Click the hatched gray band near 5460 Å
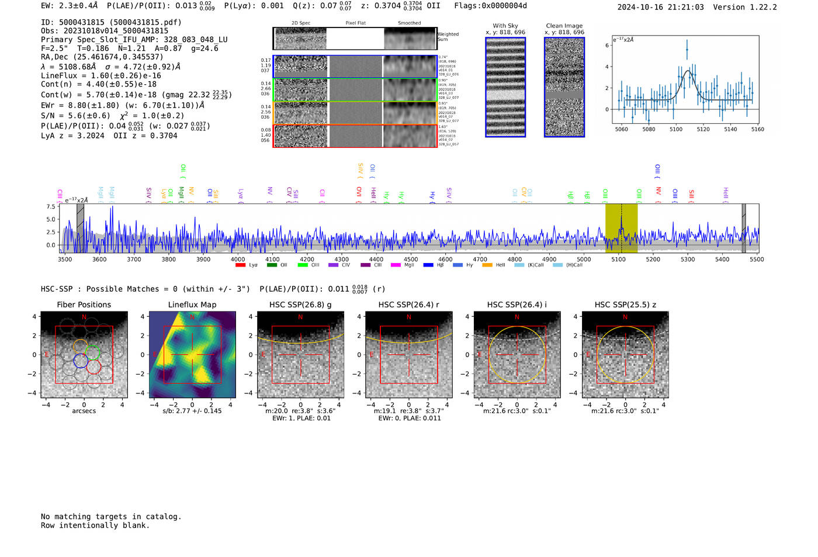 tap(744, 228)
